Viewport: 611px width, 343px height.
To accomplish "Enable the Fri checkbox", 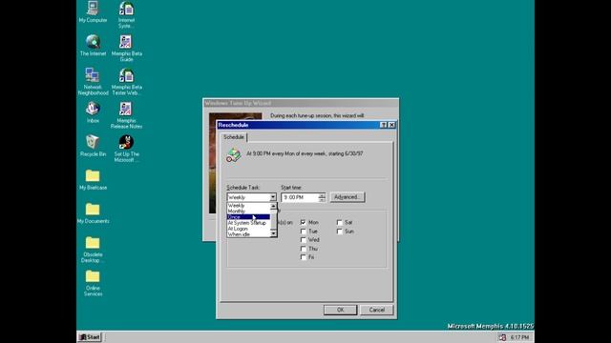I will [x=304, y=257].
